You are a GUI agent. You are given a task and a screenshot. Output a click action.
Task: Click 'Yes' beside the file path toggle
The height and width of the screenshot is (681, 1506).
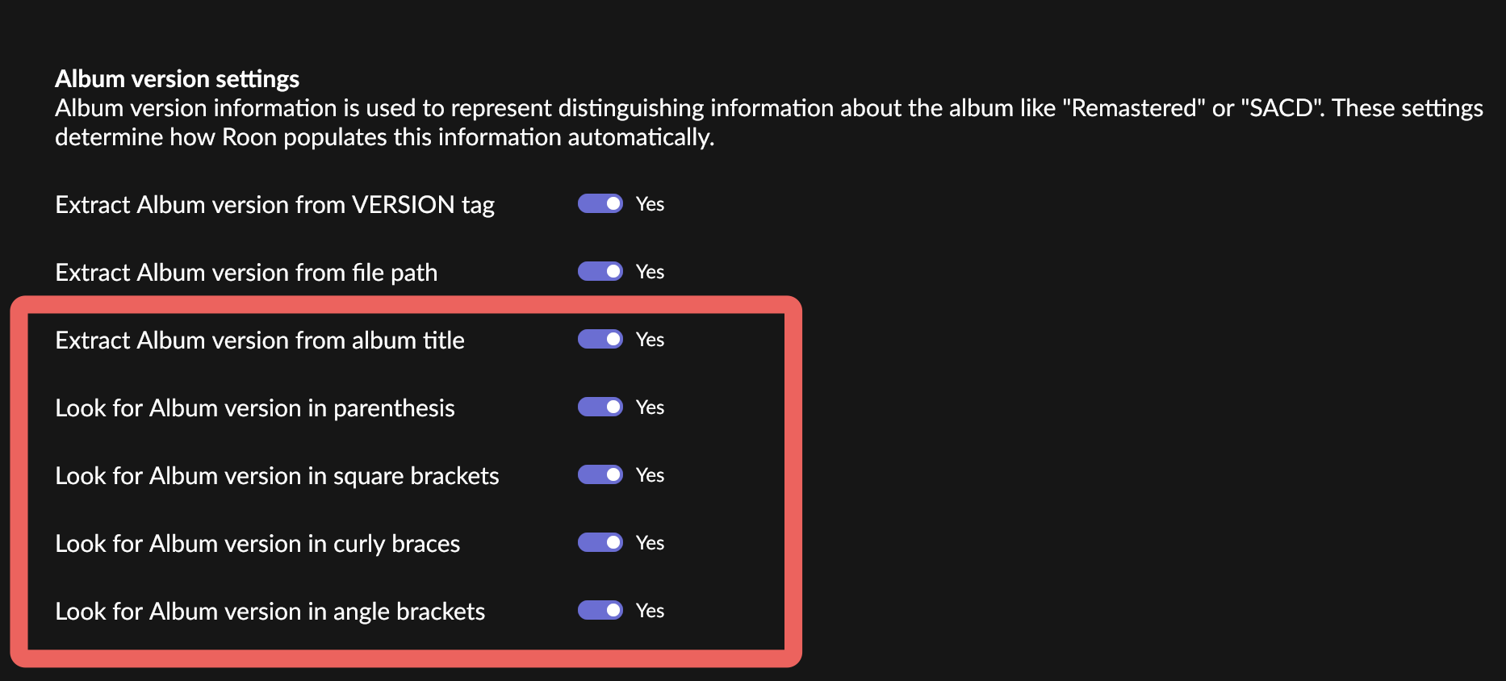[x=650, y=272]
